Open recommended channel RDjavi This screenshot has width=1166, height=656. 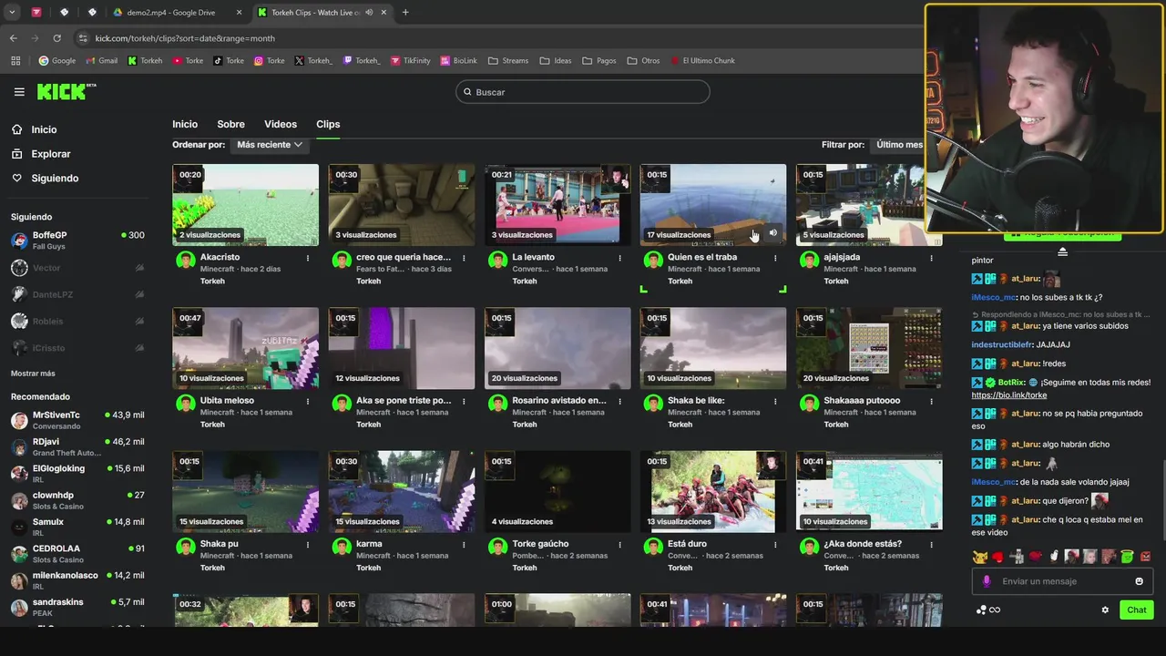[x=77, y=446]
